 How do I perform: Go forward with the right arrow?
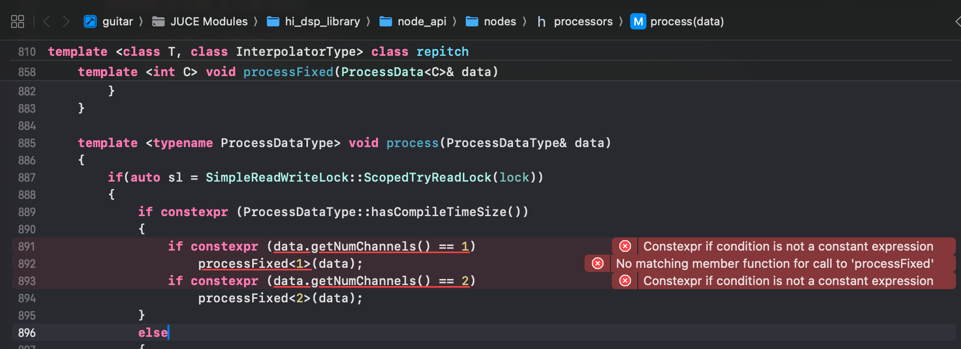66,21
